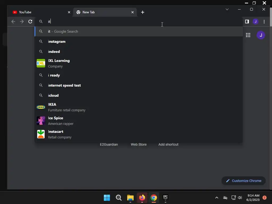
Task: Click the OneDrive cloud tray icon
Action: click(x=225, y=198)
